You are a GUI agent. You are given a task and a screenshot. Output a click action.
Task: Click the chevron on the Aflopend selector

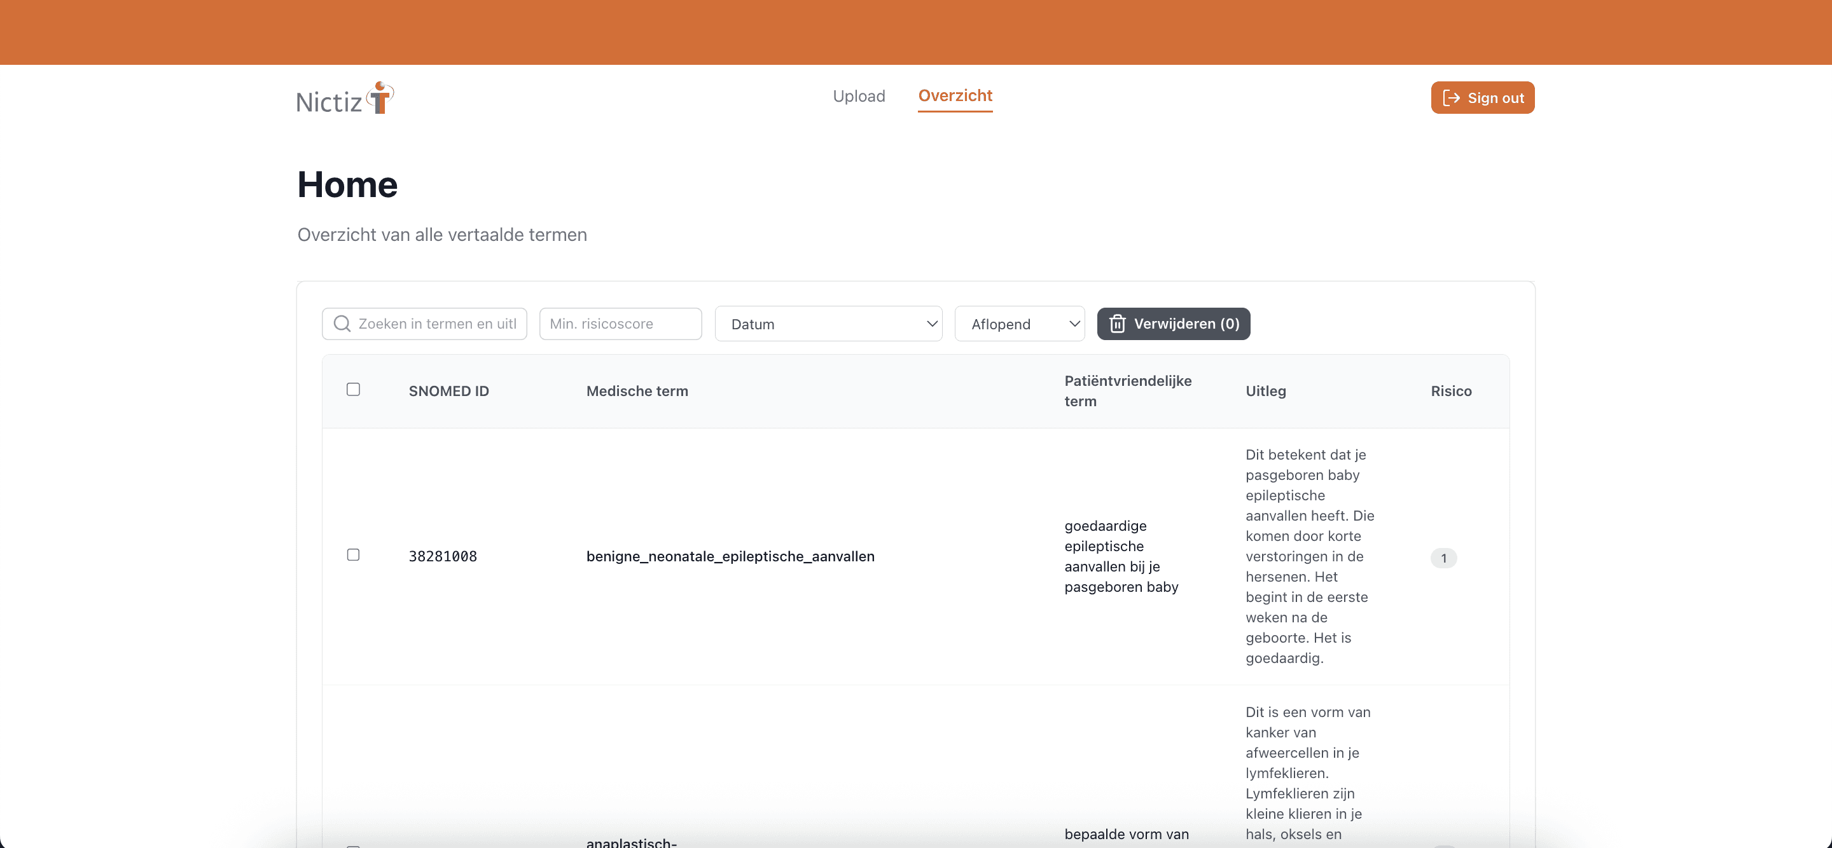click(x=1075, y=324)
